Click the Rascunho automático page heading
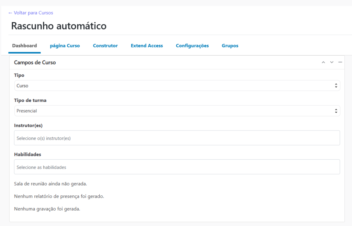The width and height of the screenshot is (352, 226). pos(59,26)
